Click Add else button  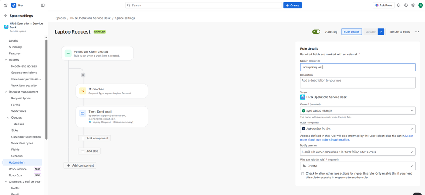pyautogui.click(x=89, y=151)
